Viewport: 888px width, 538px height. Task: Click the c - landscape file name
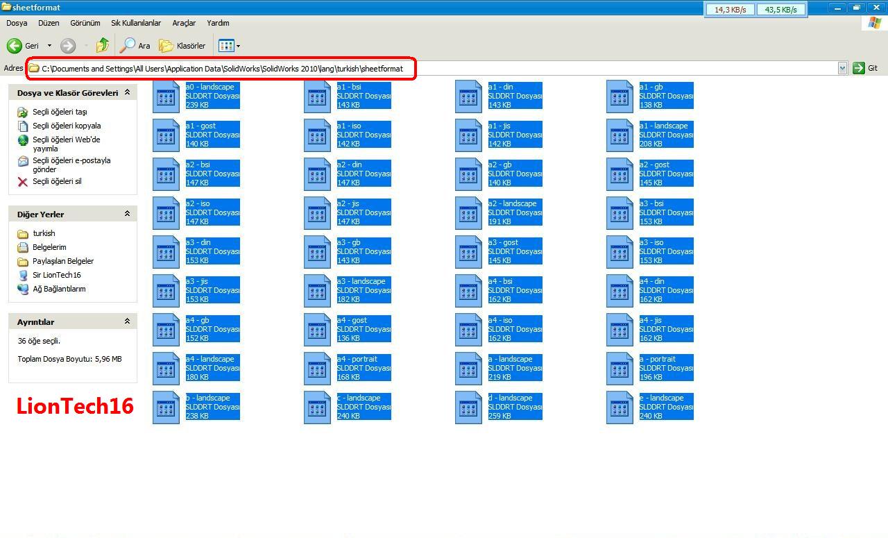coord(359,398)
